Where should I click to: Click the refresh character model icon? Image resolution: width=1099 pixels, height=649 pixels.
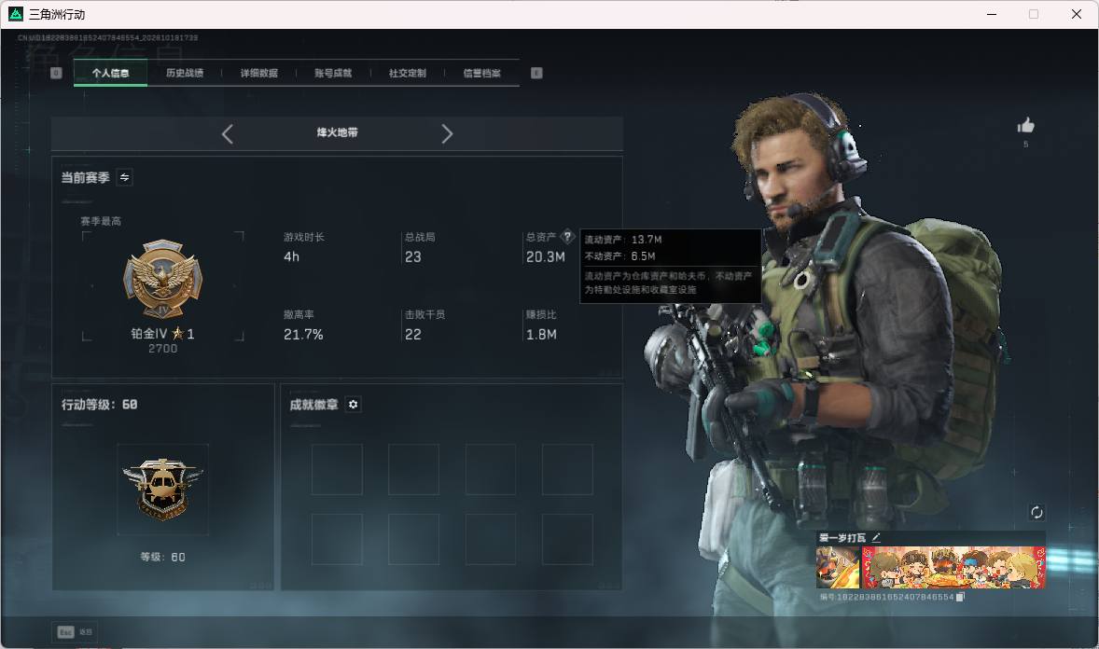(1036, 512)
